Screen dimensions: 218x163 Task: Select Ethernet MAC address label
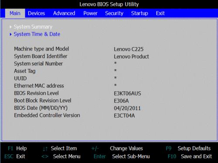39,86
